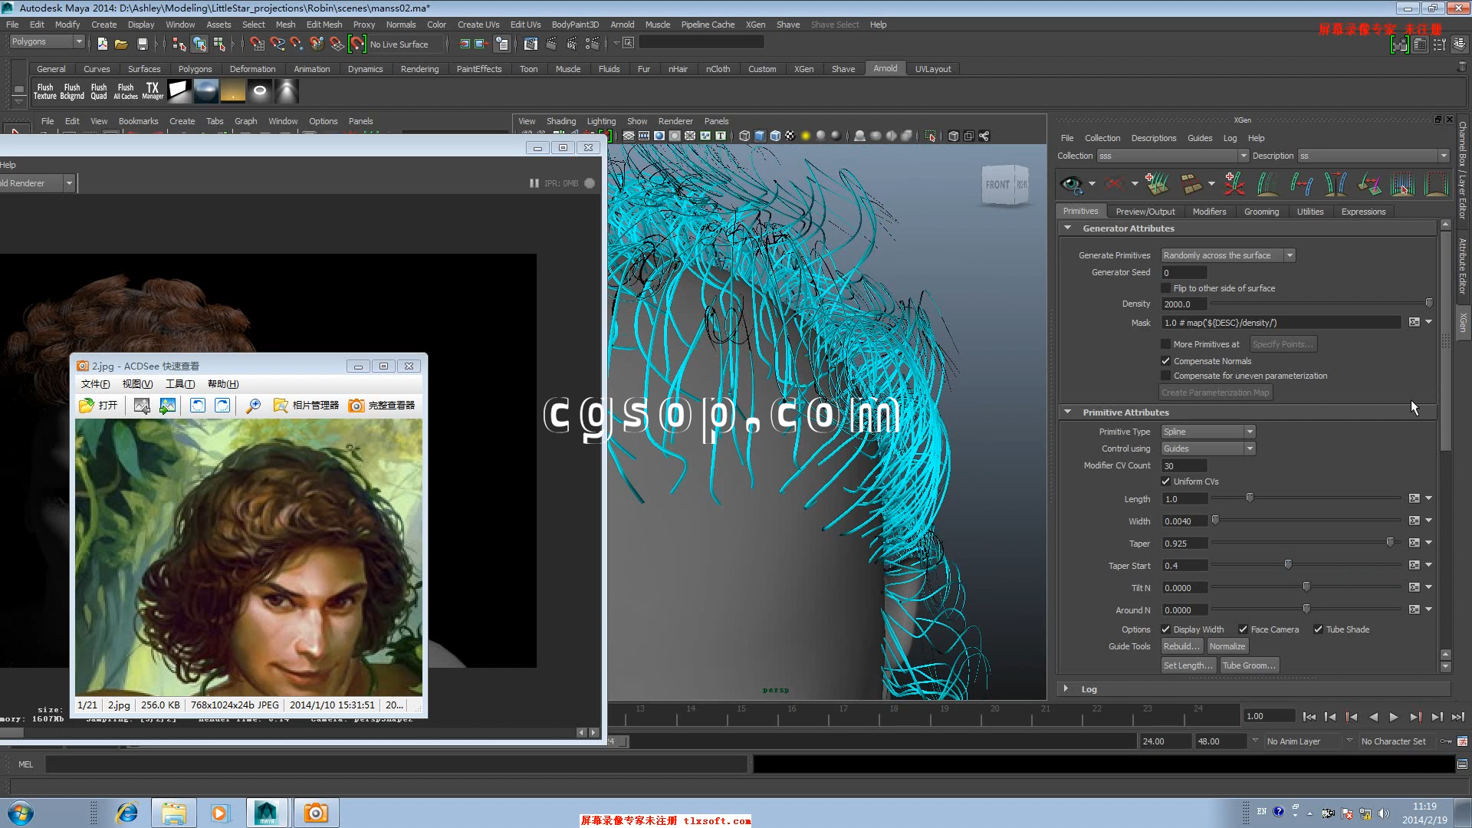Open Maya from Windows taskbar
The height and width of the screenshot is (828, 1472).
267,813
